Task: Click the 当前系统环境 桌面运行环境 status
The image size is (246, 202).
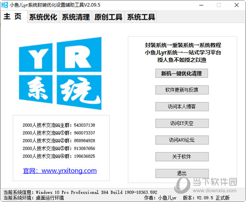Action: [34, 198]
